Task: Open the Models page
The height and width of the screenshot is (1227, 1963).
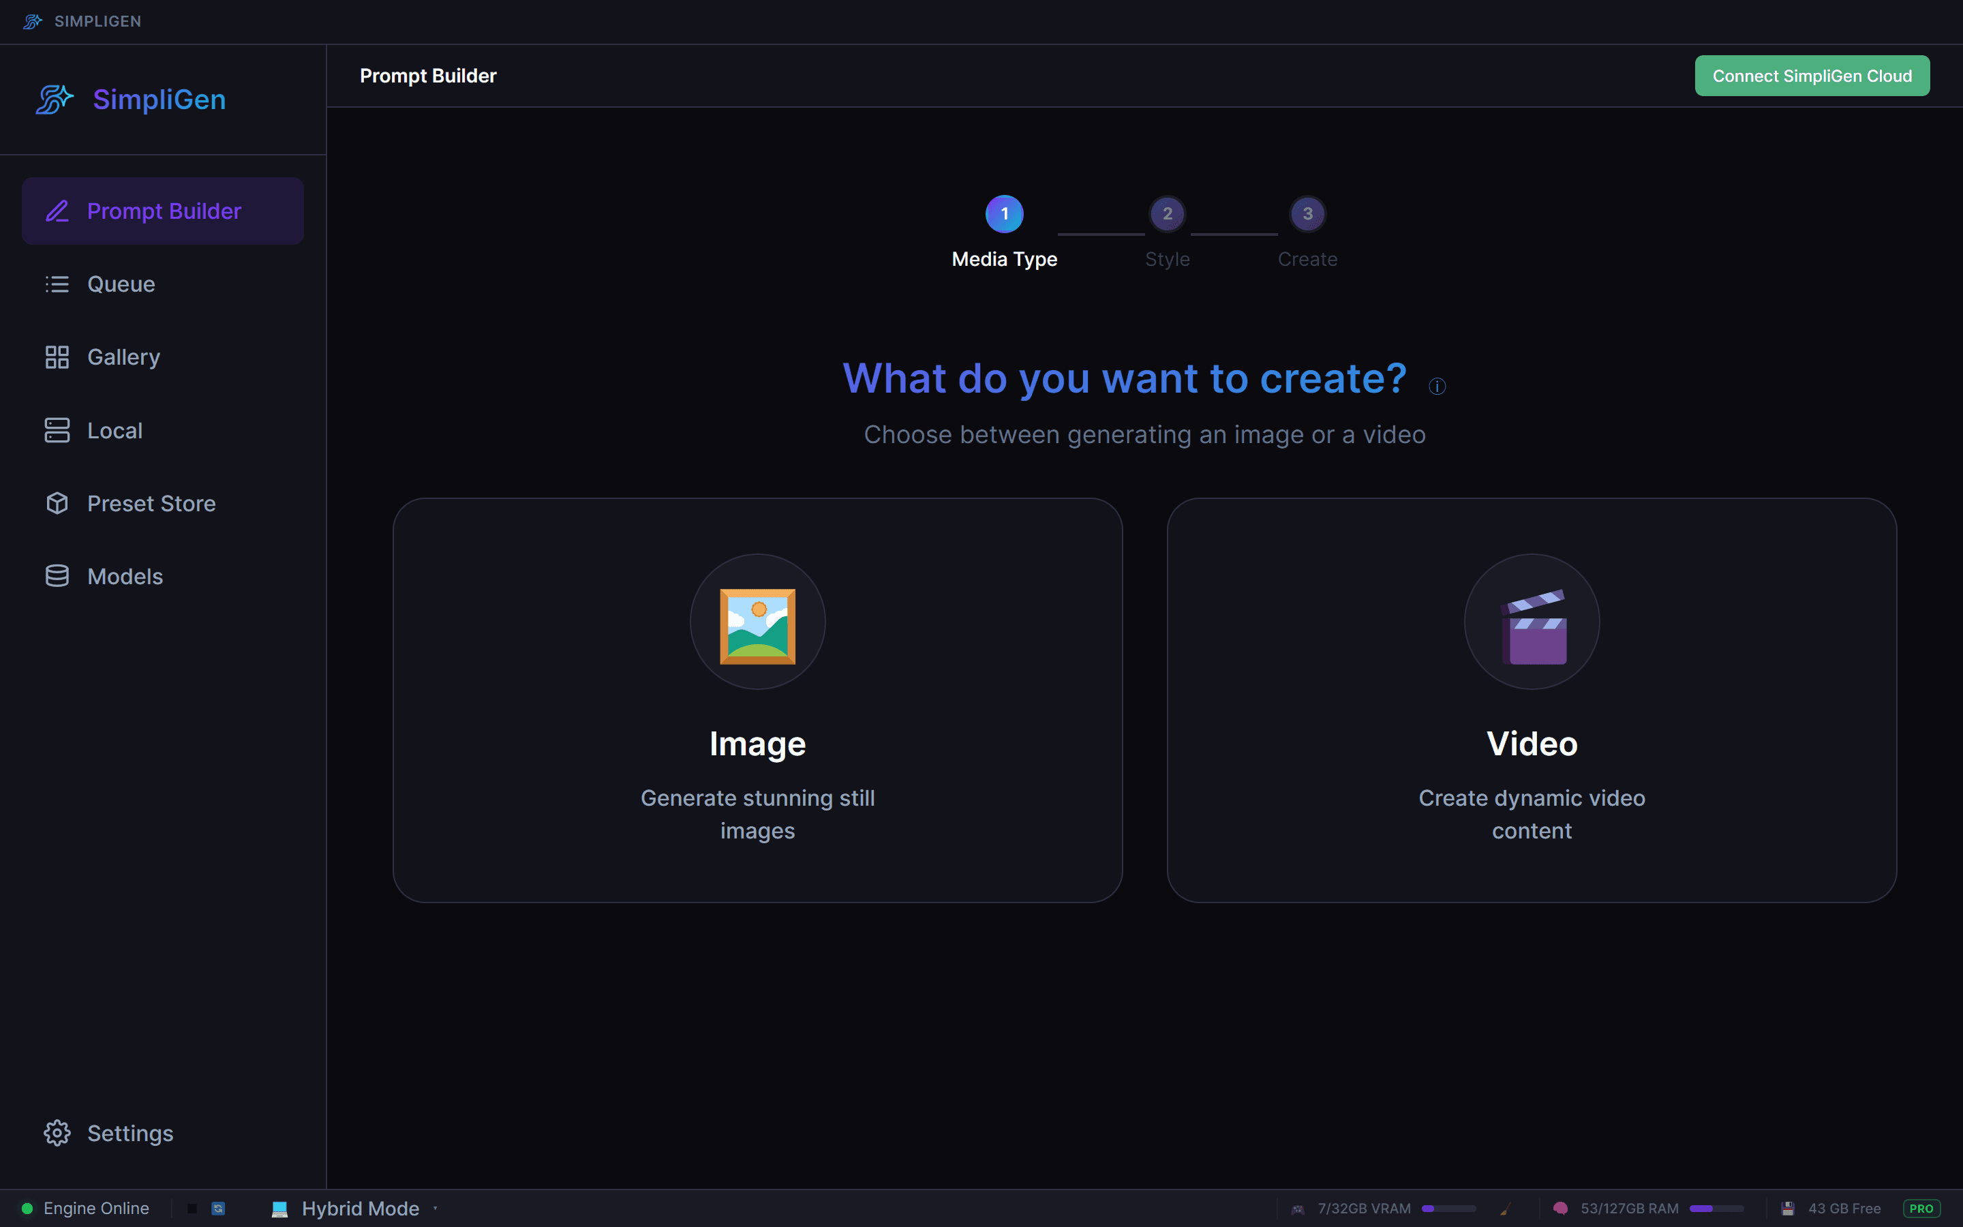Action: [163, 576]
